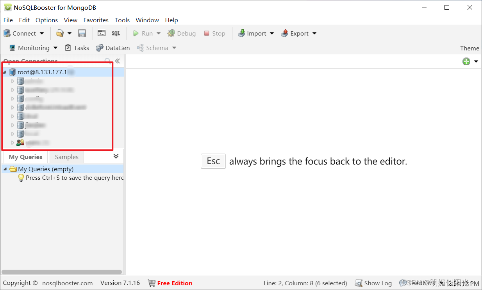Expand the queries panel double-chevron

pyautogui.click(x=116, y=156)
